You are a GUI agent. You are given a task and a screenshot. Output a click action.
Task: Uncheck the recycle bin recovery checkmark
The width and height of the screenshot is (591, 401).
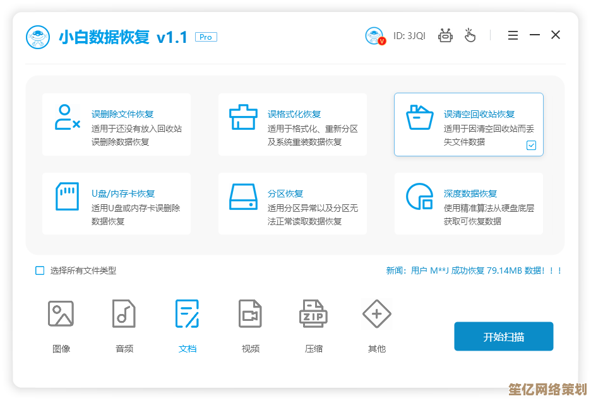pos(531,145)
